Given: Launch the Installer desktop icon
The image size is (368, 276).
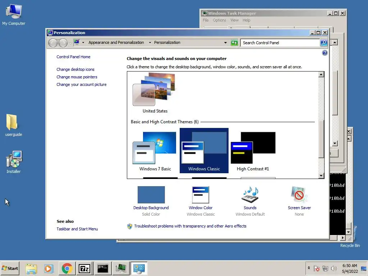Looking at the screenshot, I should click(x=13, y=162).
